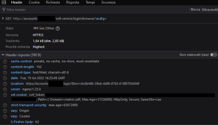Viewport: 218px width, 125px height.
Task: Open help icon beside server header
Action: click(5, 89)
